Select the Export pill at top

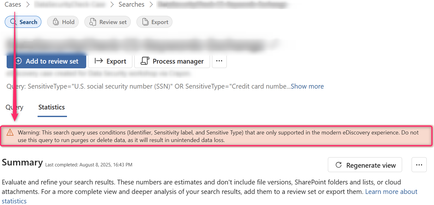click(154, 22)
